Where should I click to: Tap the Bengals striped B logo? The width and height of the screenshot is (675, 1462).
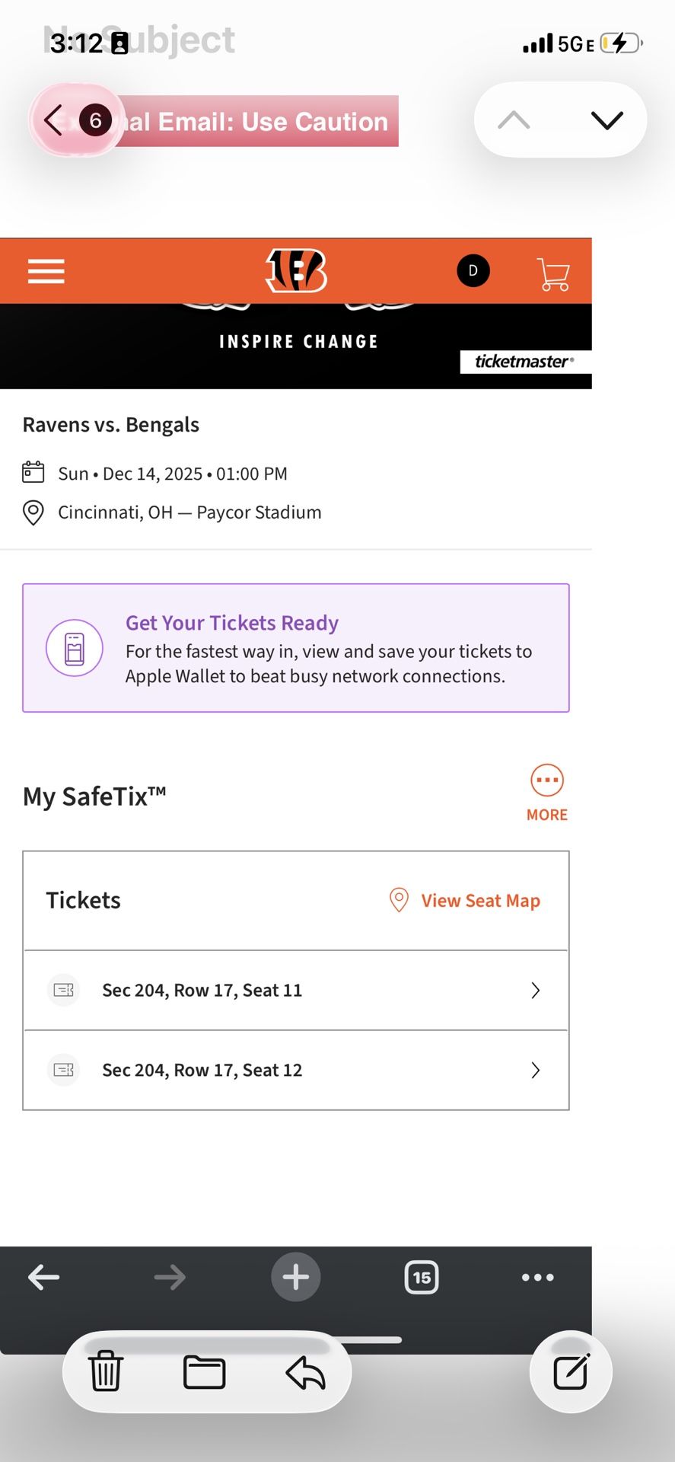tap(296, 271)
